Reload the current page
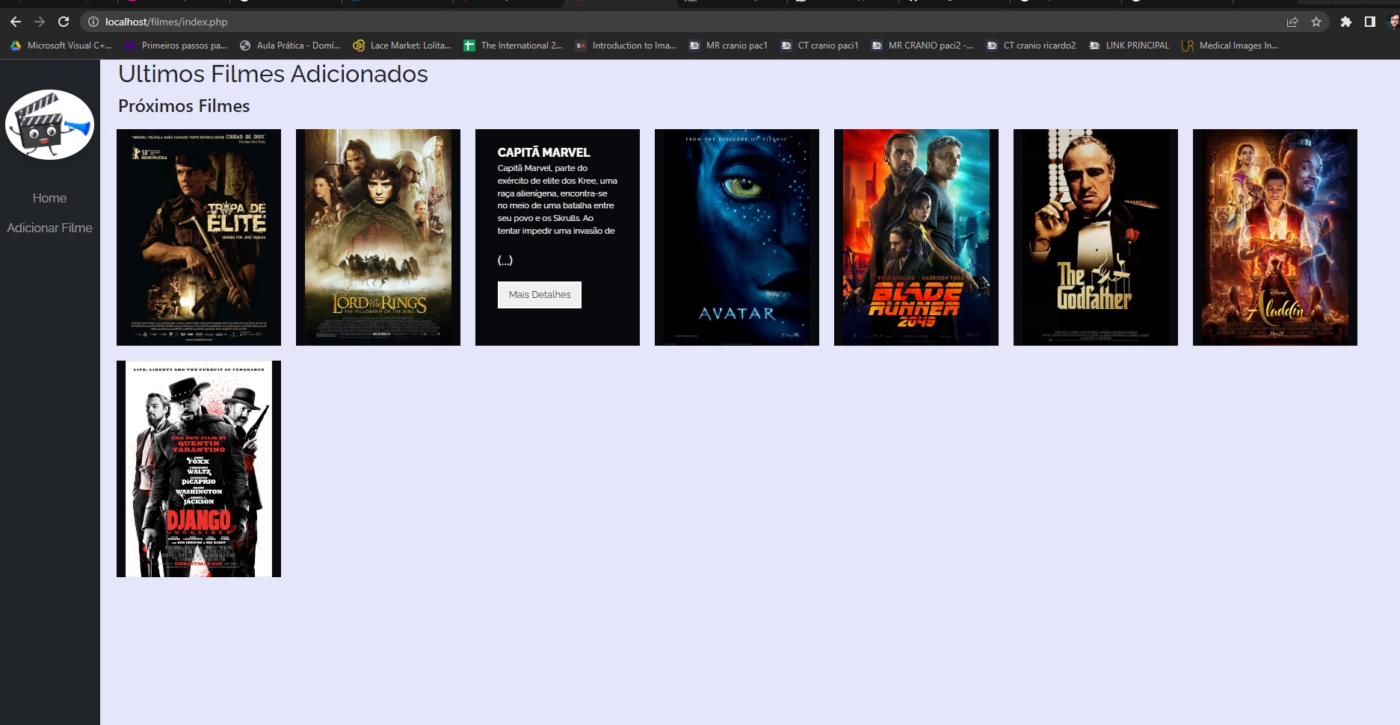This screenshot has width=1400, height=725. click(x=62, y=22)
